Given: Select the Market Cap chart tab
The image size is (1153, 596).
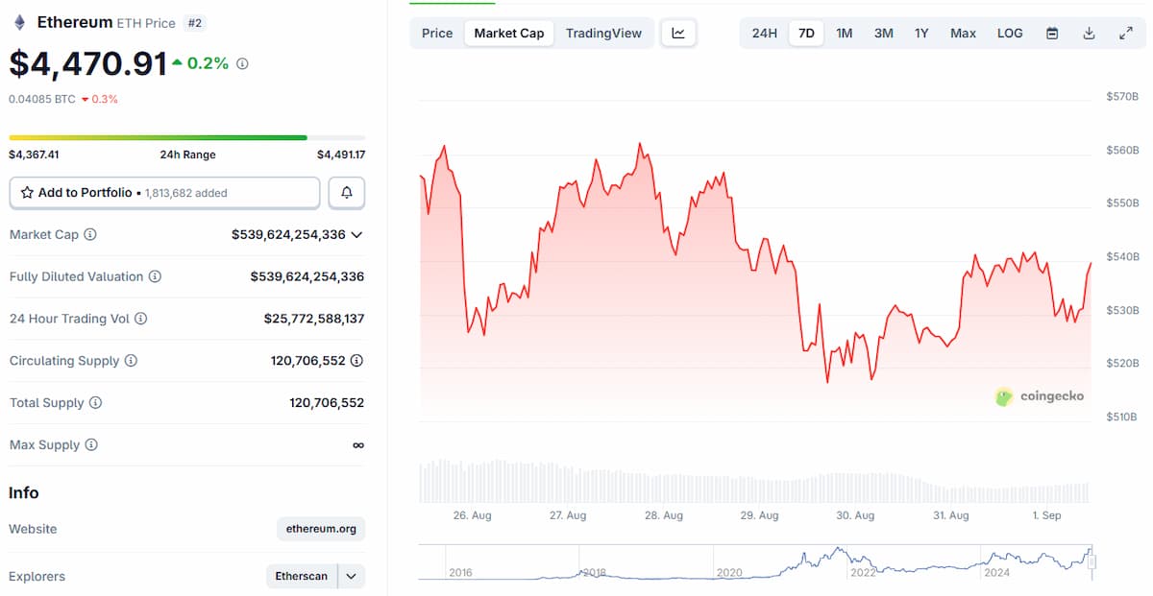Looking at the screenshot, I should (509, 33).
